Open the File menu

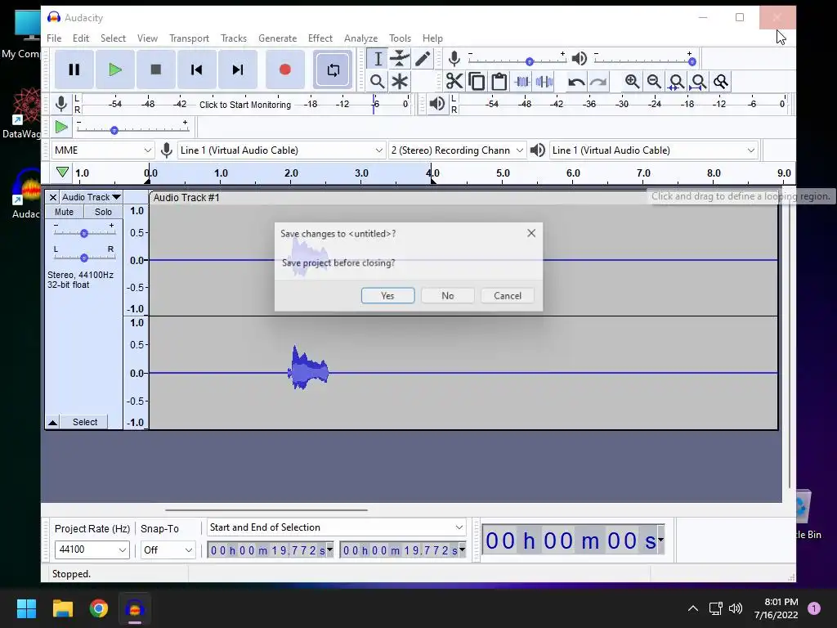(x=54, y=38)
